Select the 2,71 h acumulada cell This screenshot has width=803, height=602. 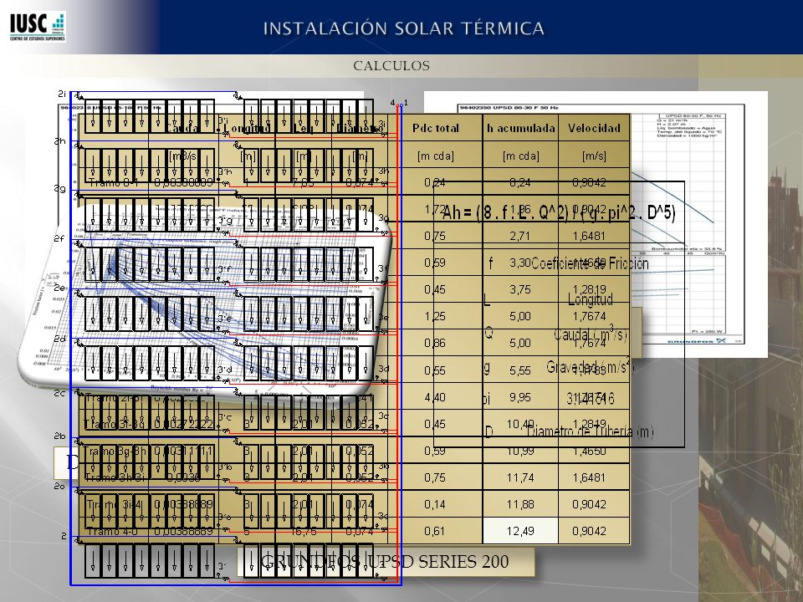(x=520, y=236)
